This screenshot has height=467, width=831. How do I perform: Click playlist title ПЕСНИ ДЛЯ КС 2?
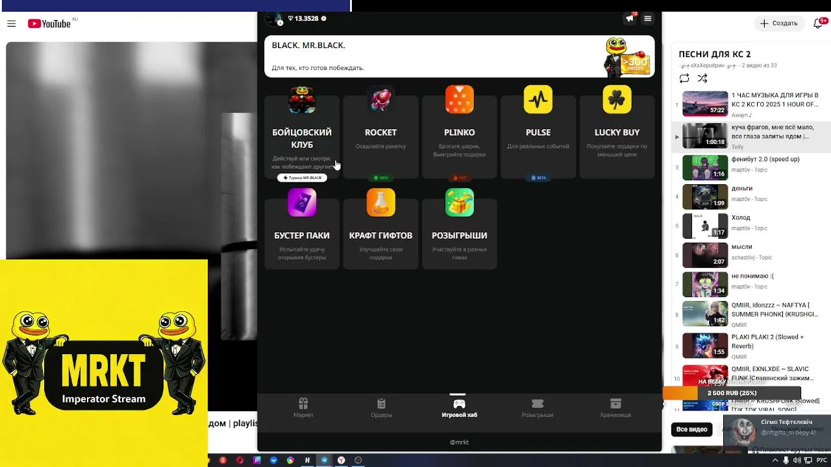click(714, 54)
